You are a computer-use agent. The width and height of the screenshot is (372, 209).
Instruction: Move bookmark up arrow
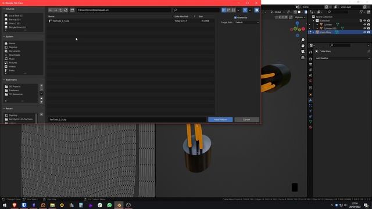point(41,98)
